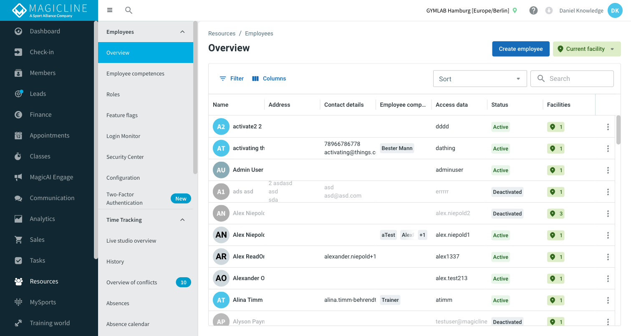Click the Bester Mann competence chip

coord(397,148)
